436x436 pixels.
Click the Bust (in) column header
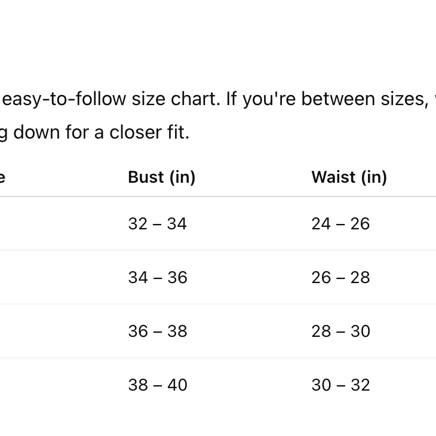click(x=162, y=177)
